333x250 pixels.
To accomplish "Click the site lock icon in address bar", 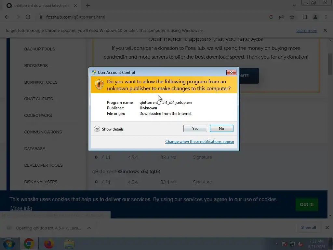I will tap(41, 17).
